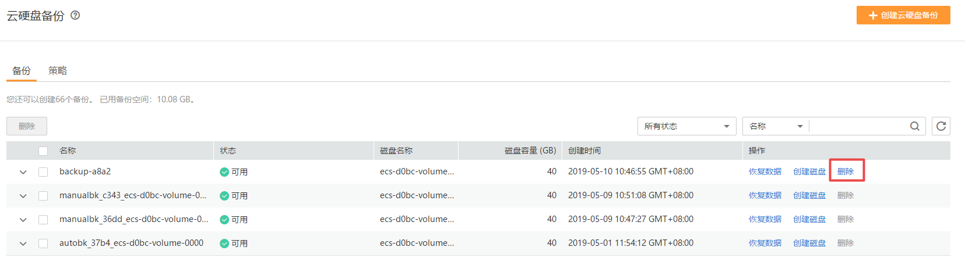Click 恢复数据 for backup-a8a2
The width and height of the screenshot is (965, 279).
coord(765,171)
